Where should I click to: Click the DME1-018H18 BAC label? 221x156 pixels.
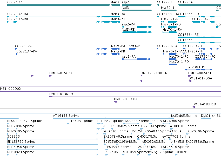204,104
